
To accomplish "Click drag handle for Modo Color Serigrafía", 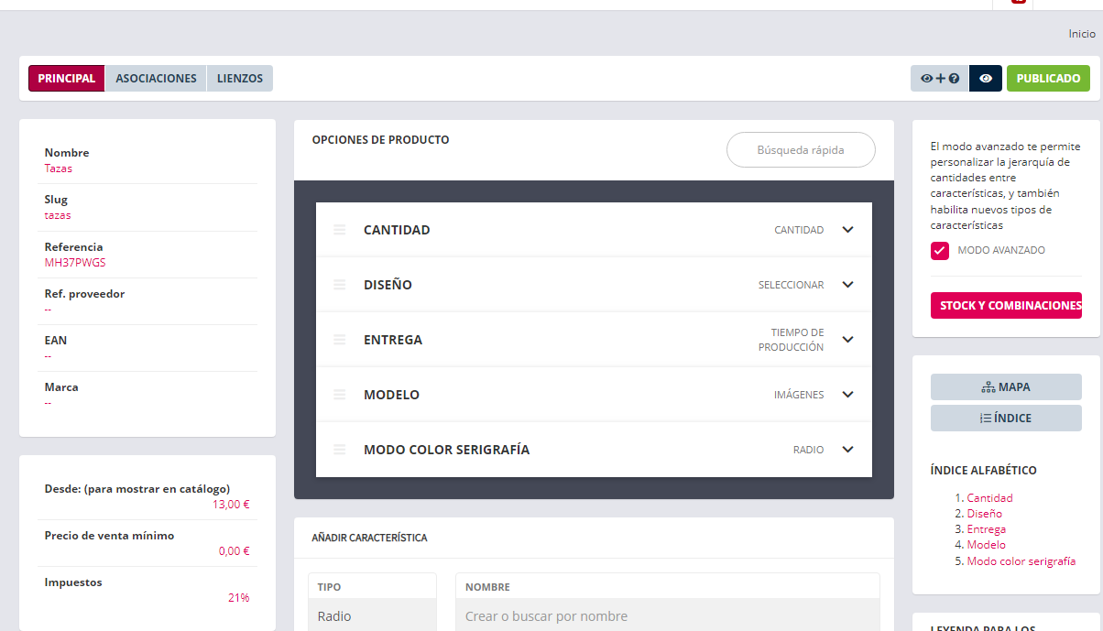I will click(x=340, y=450).
